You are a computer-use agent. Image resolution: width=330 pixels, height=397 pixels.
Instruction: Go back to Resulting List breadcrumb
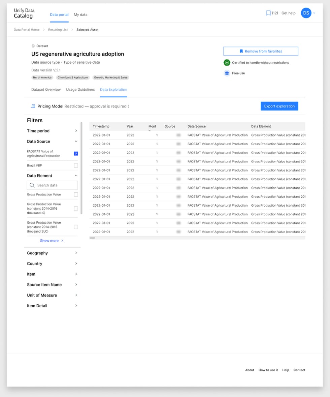click(x=58, y=30)
